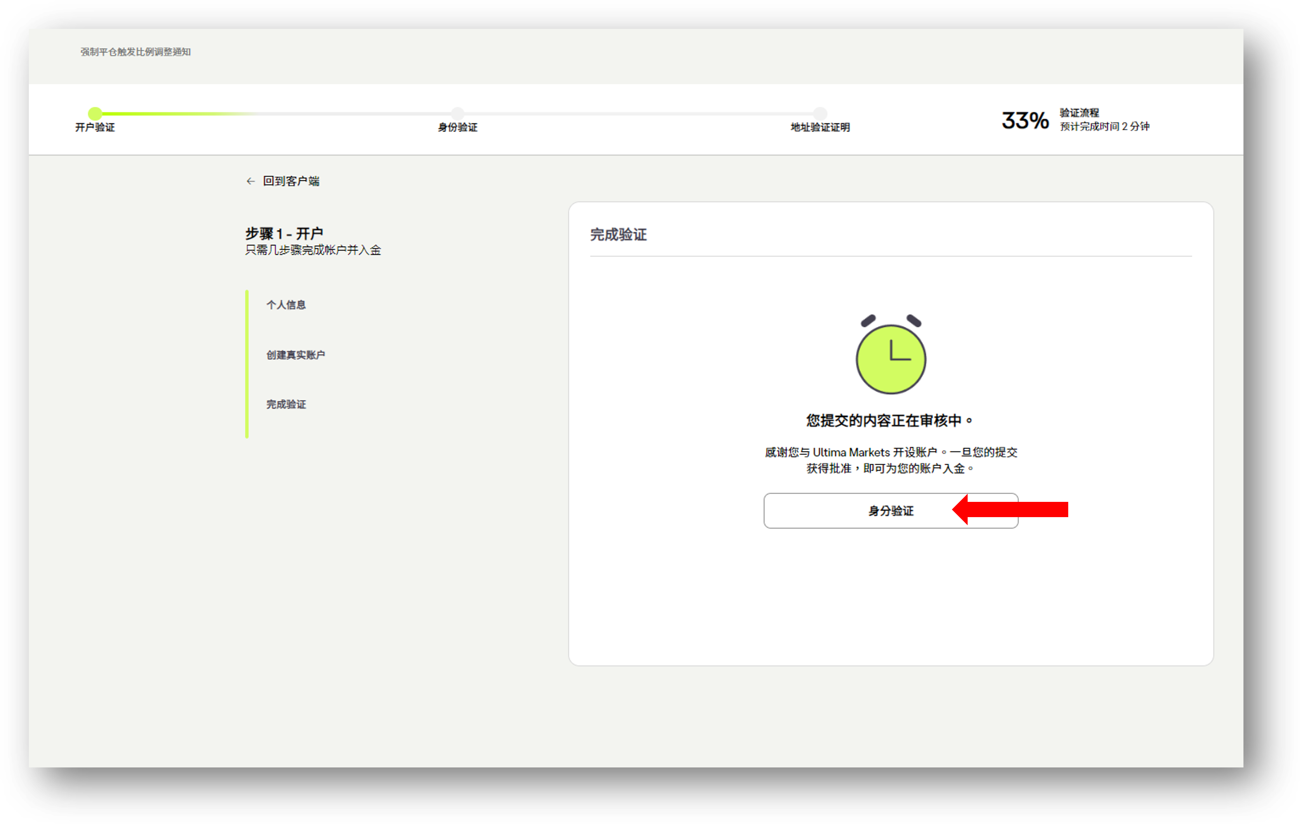Select 创建真实账户 in the step list
The height and width of the screenshot is (826, 1302).
296,355
